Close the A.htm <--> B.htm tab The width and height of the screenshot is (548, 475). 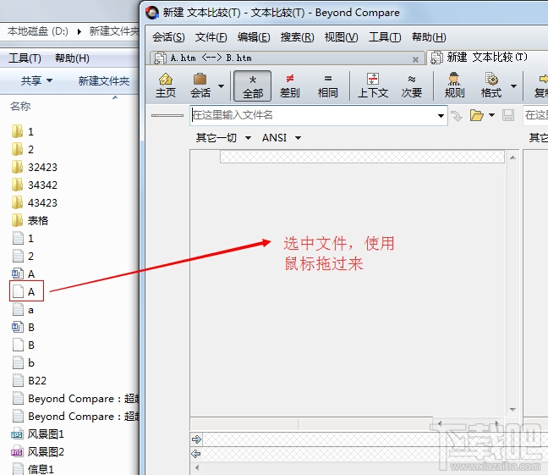click(415, 59)
